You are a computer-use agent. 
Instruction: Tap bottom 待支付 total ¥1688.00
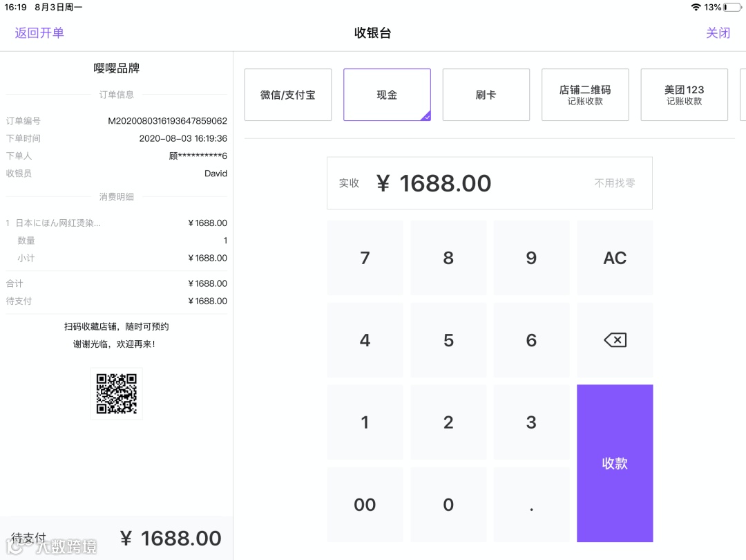pyautogui.click(x=117, y=539)
